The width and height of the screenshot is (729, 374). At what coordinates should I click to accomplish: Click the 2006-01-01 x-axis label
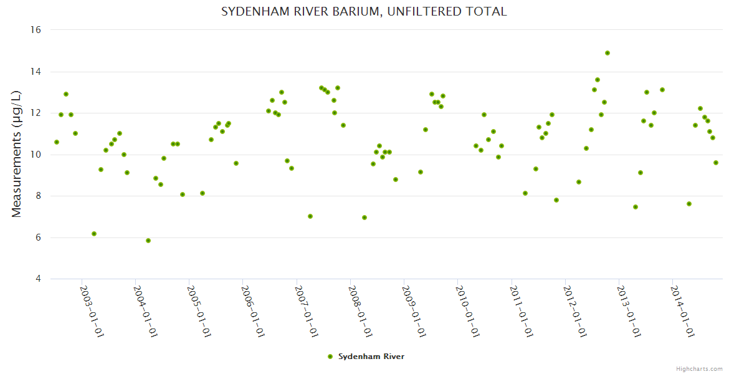(x=252, y=311)
